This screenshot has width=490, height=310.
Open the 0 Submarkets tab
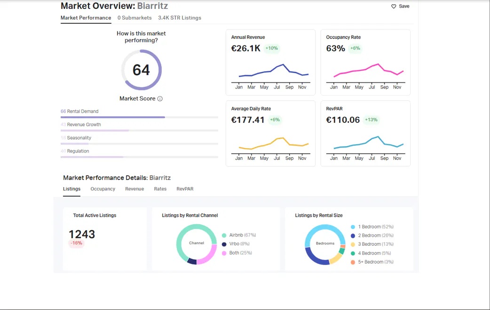[x=134, y=18]
